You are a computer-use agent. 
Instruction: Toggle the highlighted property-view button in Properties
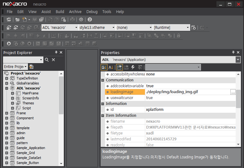click(x=119, y=67)
